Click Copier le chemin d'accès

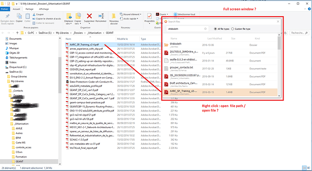click(47, 18)
